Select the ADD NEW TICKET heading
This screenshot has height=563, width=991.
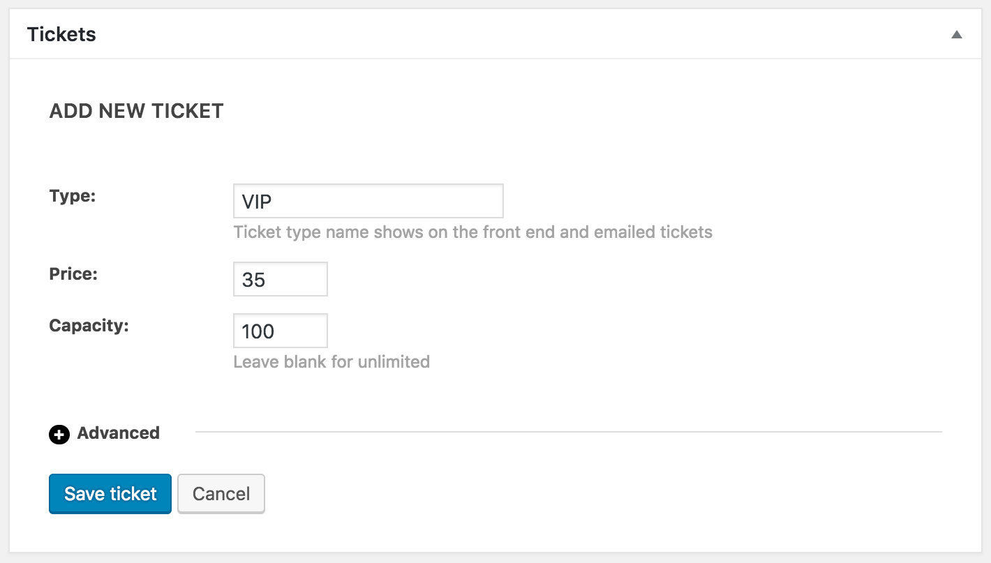(136, 110)
